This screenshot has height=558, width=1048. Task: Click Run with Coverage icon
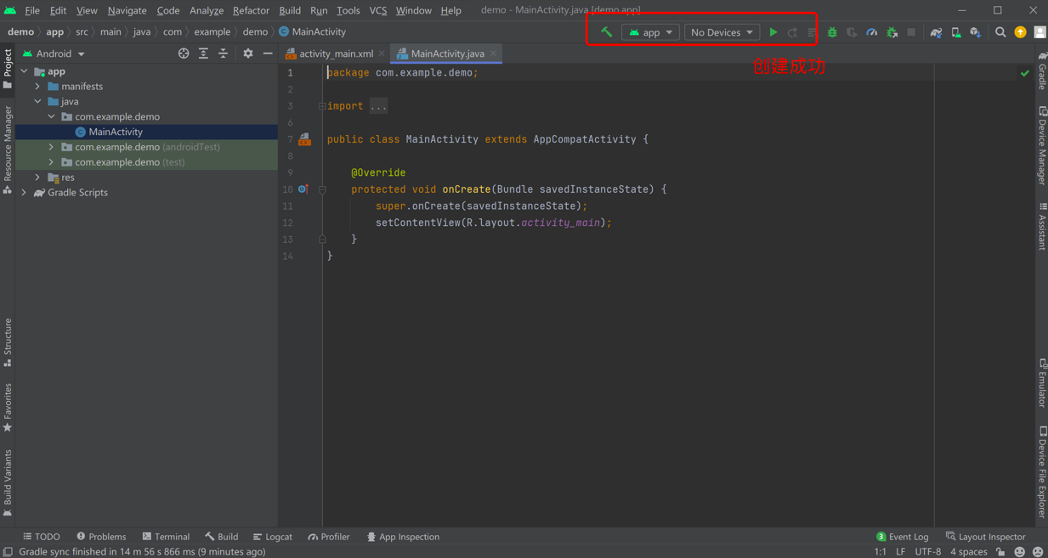click(x=852, y=32)
